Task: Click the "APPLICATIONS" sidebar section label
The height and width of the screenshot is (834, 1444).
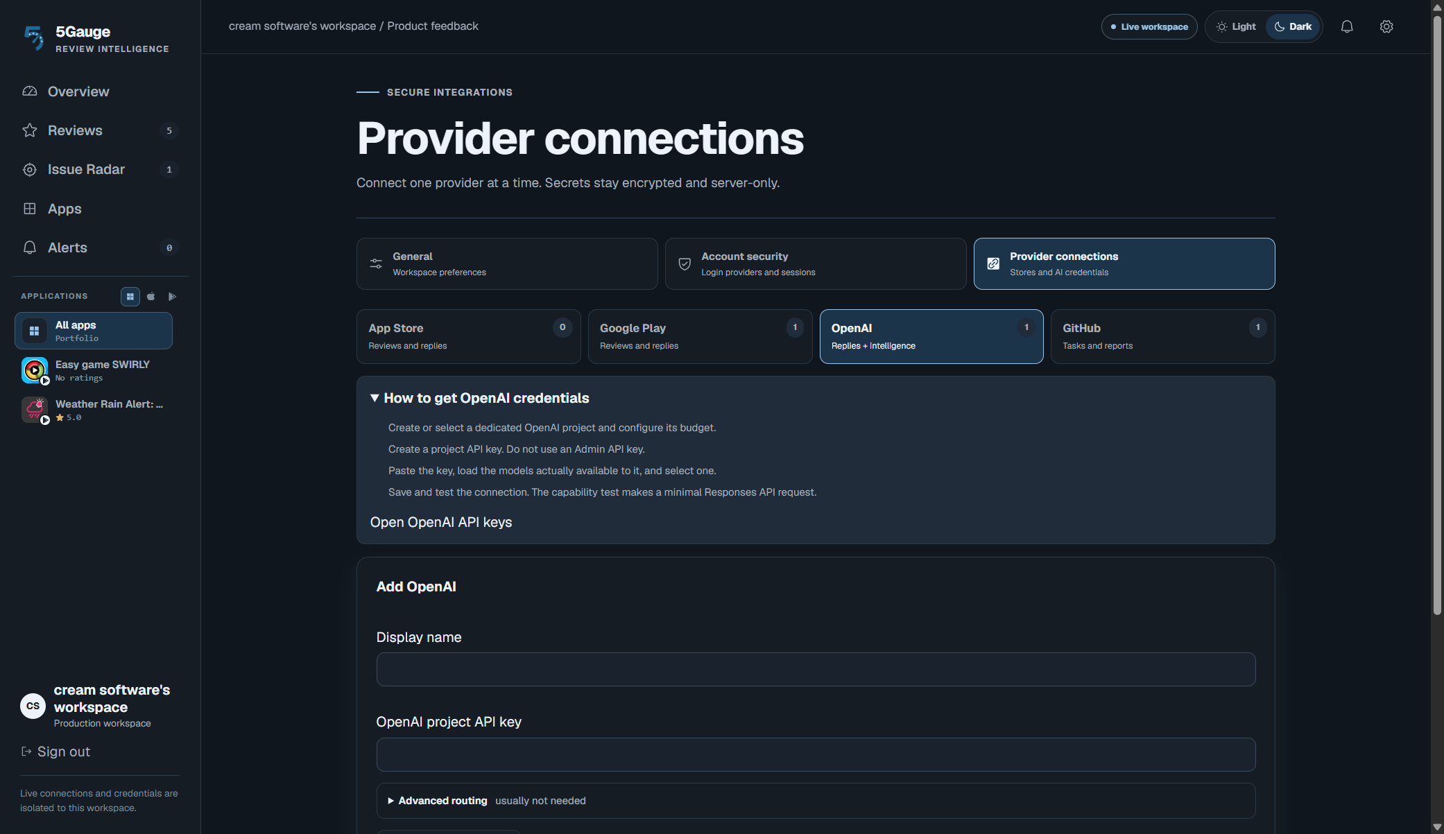Action: [54, 296]
